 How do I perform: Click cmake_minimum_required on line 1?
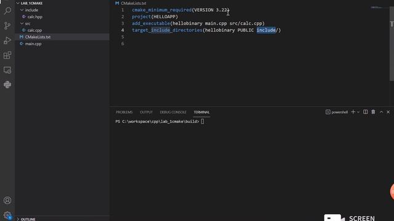(161, 10)
